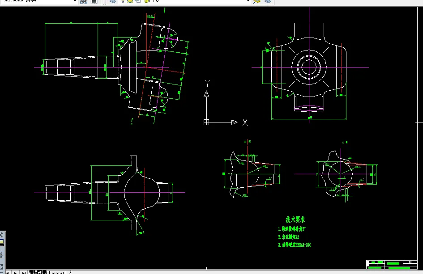Screen dimensions: 423x274
Task: Toggle viewport freeze icon for layer 0
Action: click(x=138, y=1)
